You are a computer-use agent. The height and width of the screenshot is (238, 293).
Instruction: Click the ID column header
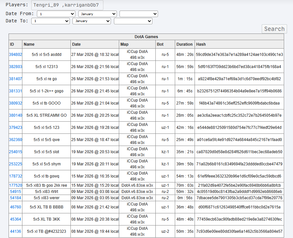pyautogui.click(x=15, y=44)
